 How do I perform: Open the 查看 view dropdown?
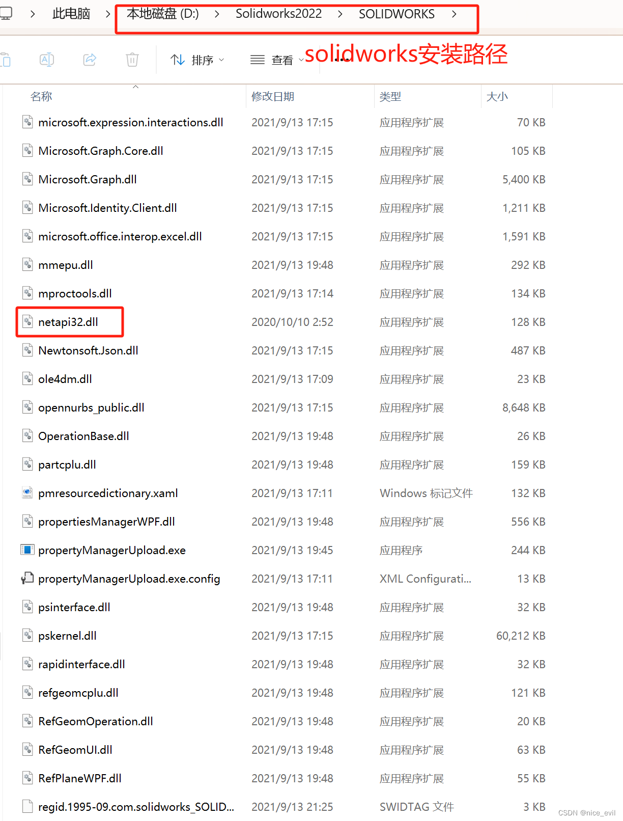coord(277,60)
